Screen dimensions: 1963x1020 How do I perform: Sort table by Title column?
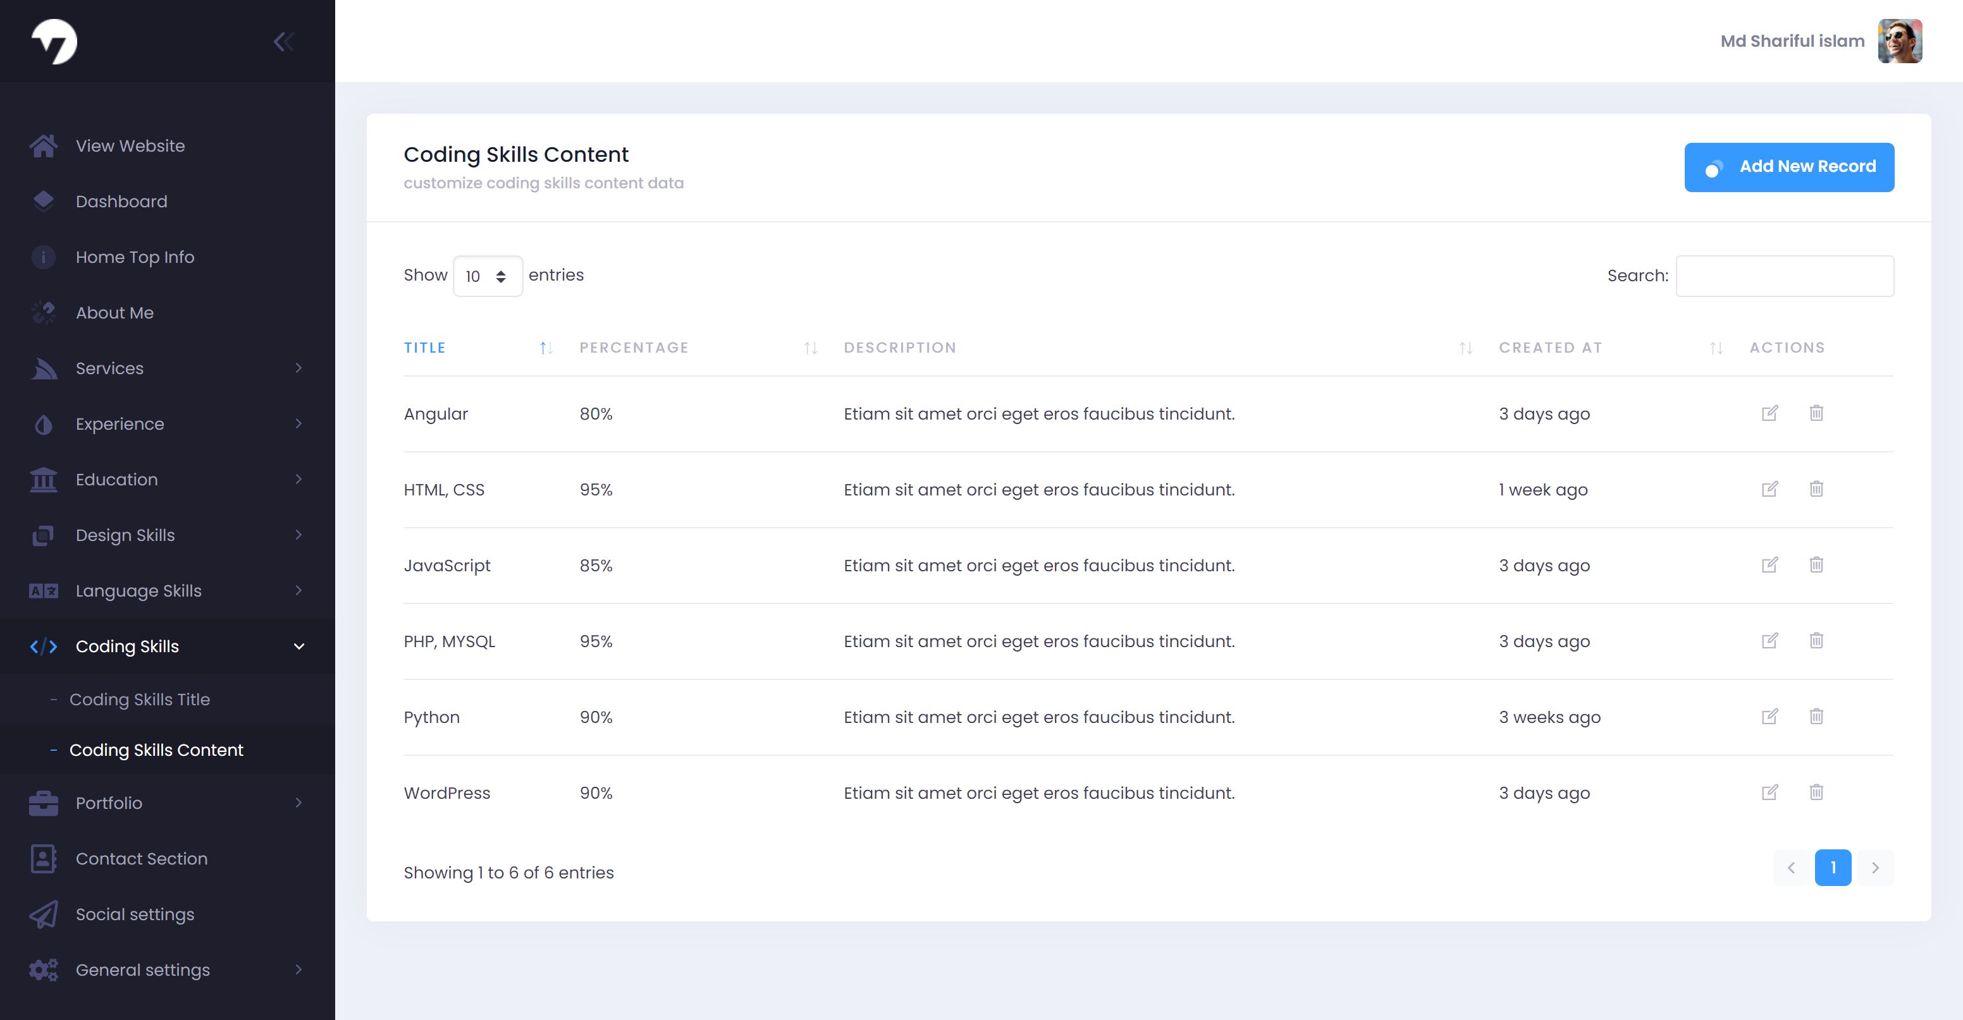tap(424, 348)
